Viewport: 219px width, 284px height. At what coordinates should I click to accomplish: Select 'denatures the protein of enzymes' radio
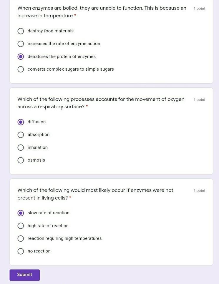click(21, 57)
